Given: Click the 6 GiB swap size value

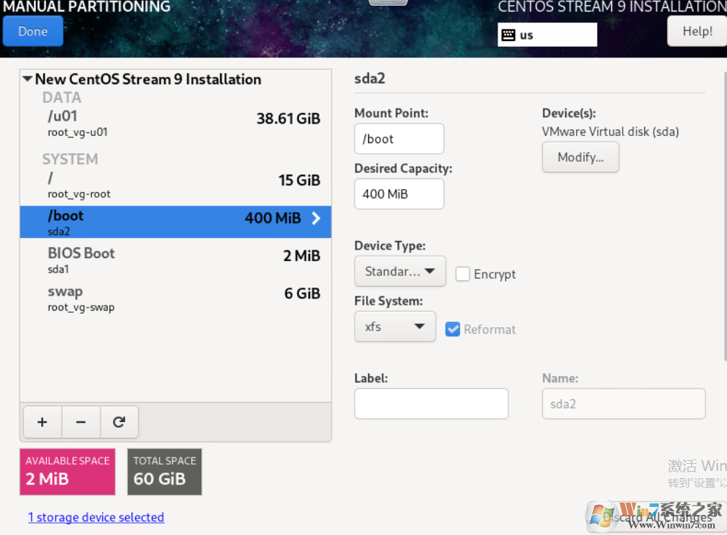Looking at the screenshot, I should click(302, 293).
